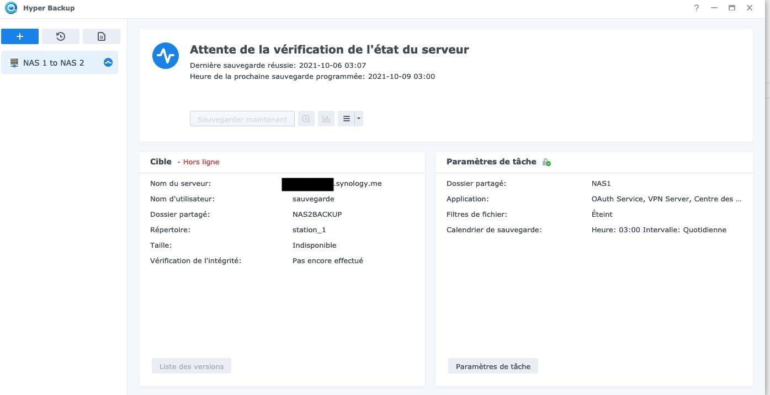Click the Hyper Backup app logo

click(10, 8)
